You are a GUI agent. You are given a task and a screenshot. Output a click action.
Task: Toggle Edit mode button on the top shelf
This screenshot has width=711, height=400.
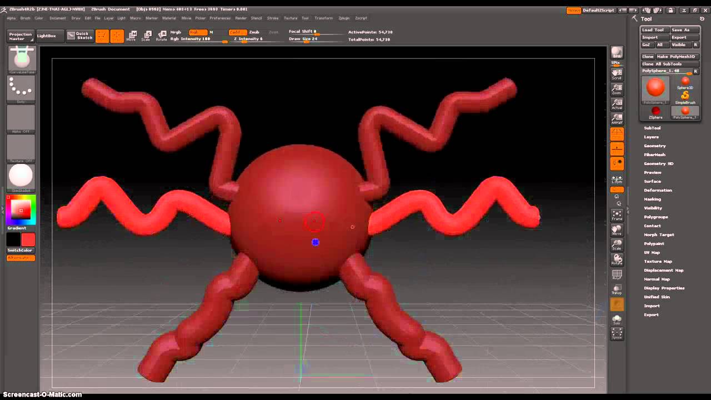click(x=102, y=36)
